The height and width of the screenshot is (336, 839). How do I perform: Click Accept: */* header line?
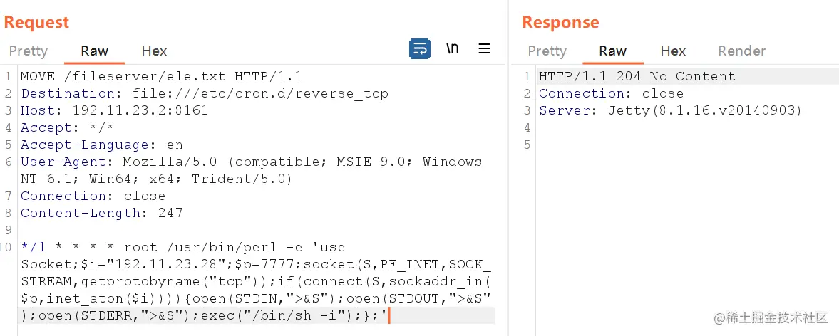pyautogui.click(x=68, y=127)
